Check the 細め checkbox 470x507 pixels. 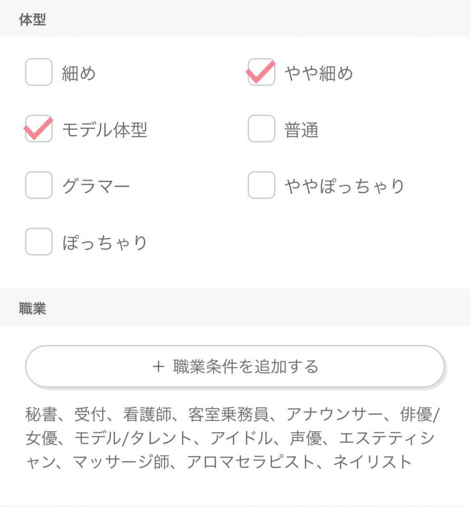pyautogui.click(x=39, y=72)
